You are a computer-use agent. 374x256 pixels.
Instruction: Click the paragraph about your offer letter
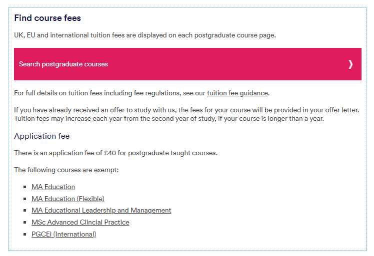coord(186,114)
